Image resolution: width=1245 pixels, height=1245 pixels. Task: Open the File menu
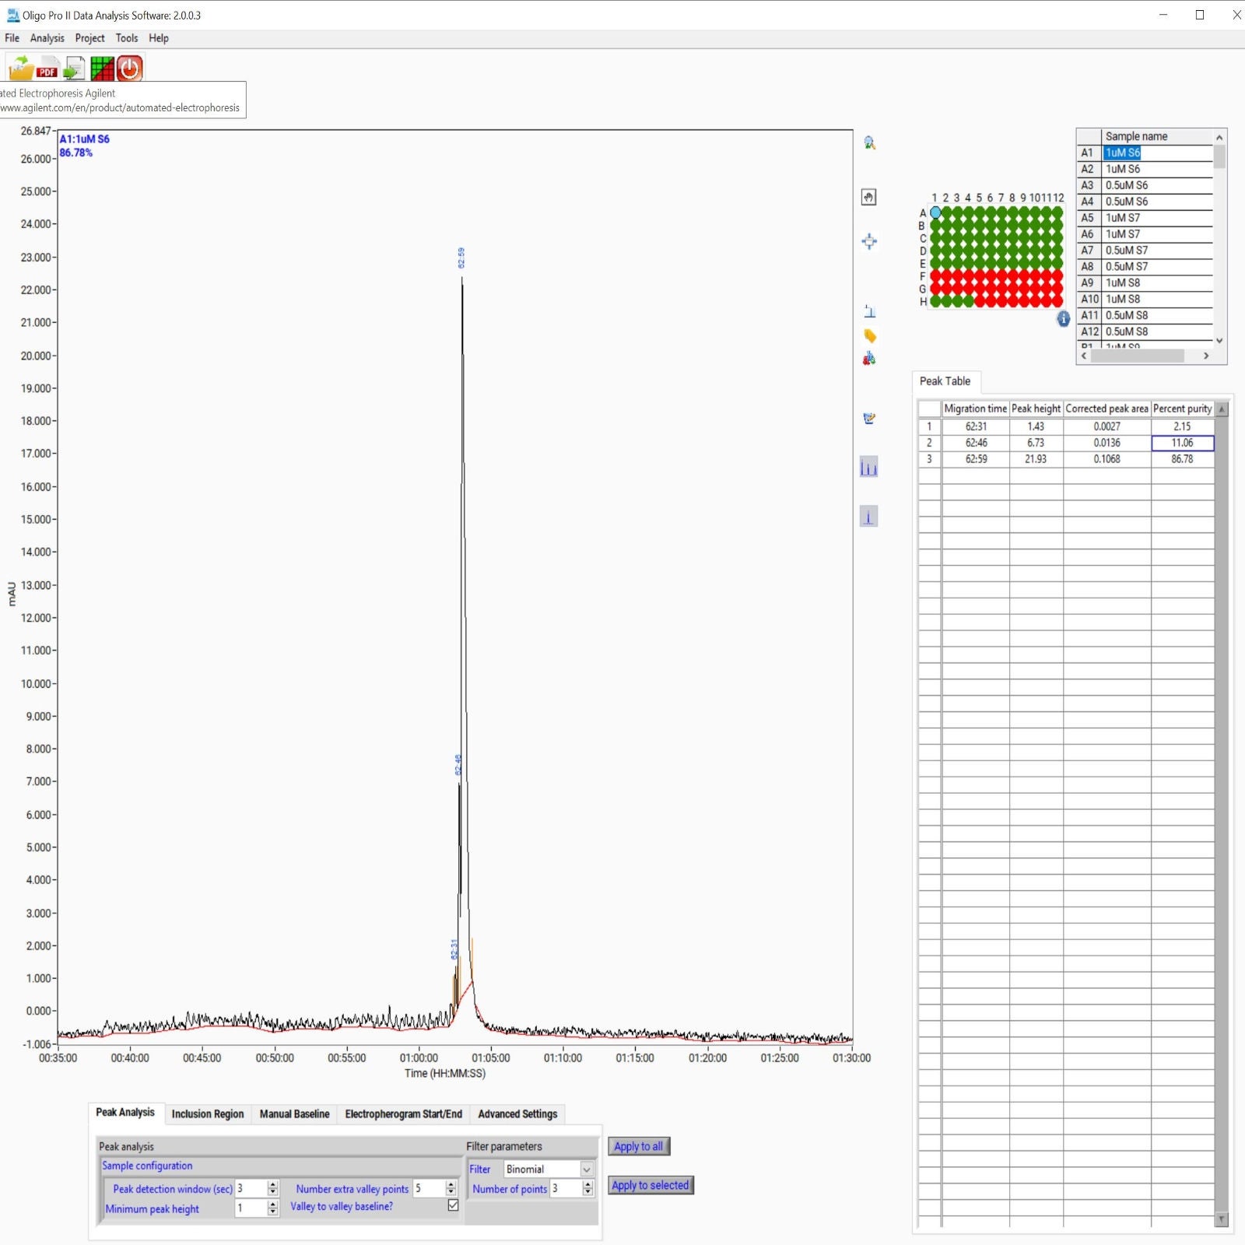pos(12,38)
